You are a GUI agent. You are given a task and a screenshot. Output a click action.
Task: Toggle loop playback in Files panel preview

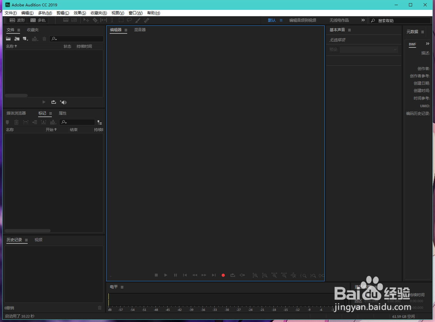tap(54, 102)
